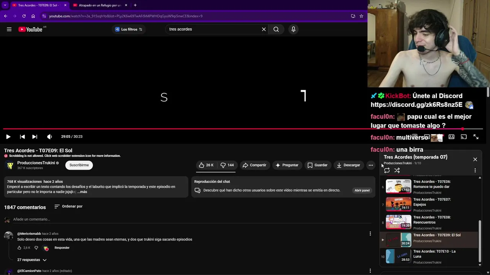Viewport: 490px width, 275px height.
Task: Open the tab search dropdown arrow
Action: 5,5
